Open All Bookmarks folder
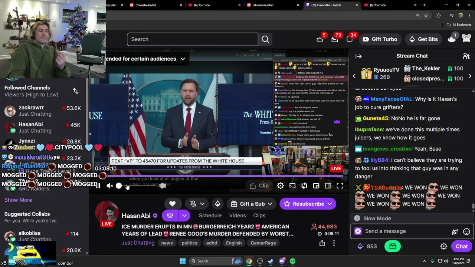The height and width of the screenshot is (267, 475). pyautogui.click(x=459, y=25)
